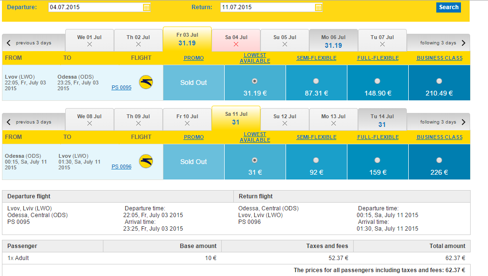
Task: Open flight PS 0096 details link
Action: (x=121, y=166)
